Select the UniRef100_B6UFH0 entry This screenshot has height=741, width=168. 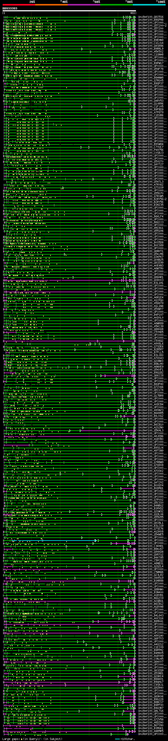pyautogui.click(x=150, y=384)
